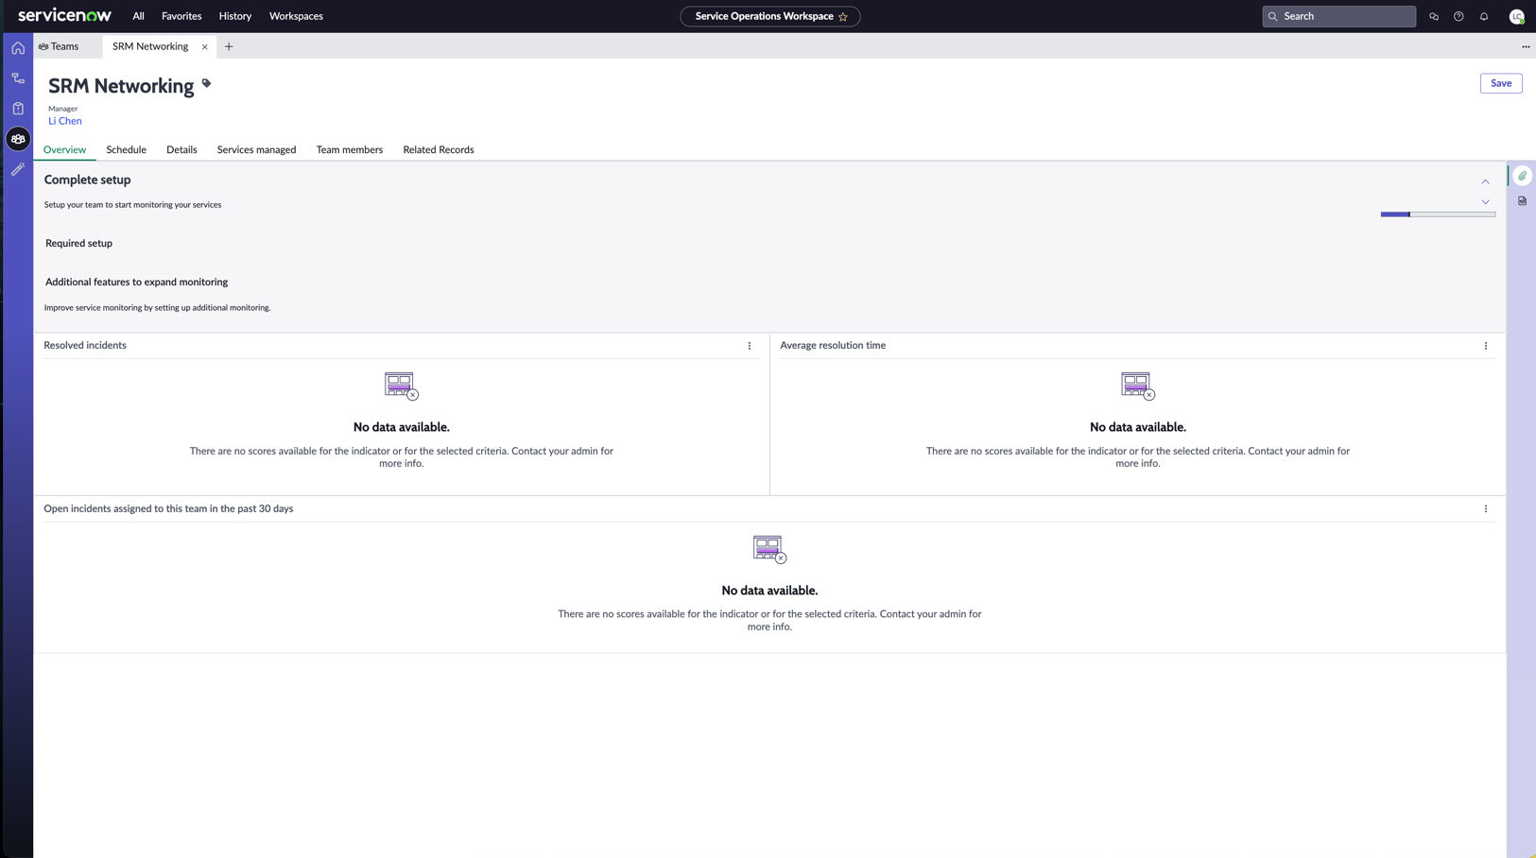Click the no-data image in Resolved incidents
The height and width of the screenshot is (858, 1536).
401,386
